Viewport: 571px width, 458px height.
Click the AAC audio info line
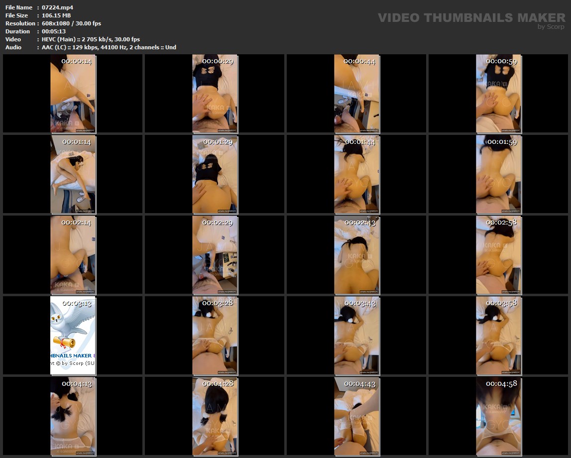pyautogui.click(x=109, y=47)
